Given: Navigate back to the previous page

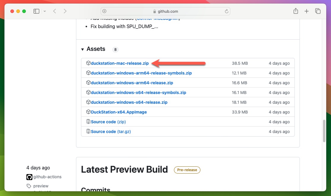Looking at the screenshot, I should point(55,11).
